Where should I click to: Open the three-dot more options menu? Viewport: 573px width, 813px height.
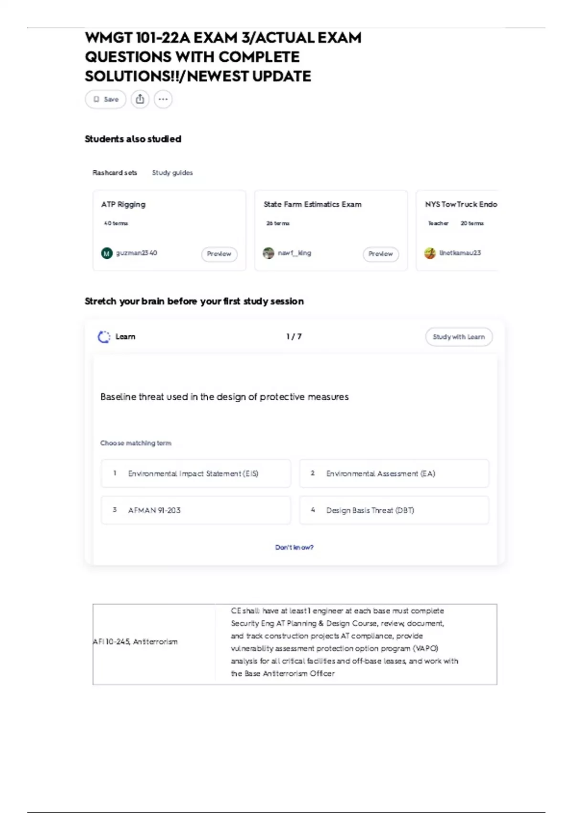tap(163, 99)
